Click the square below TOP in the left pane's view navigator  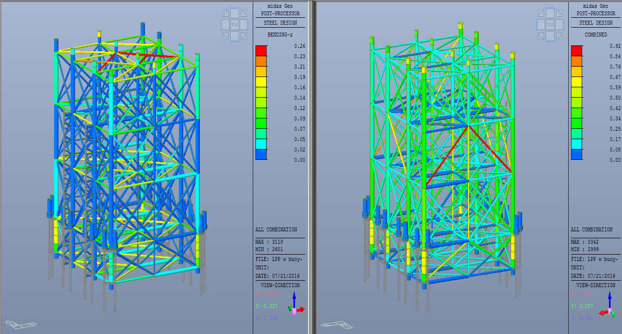pyautogui.click(x=235, y=36)
